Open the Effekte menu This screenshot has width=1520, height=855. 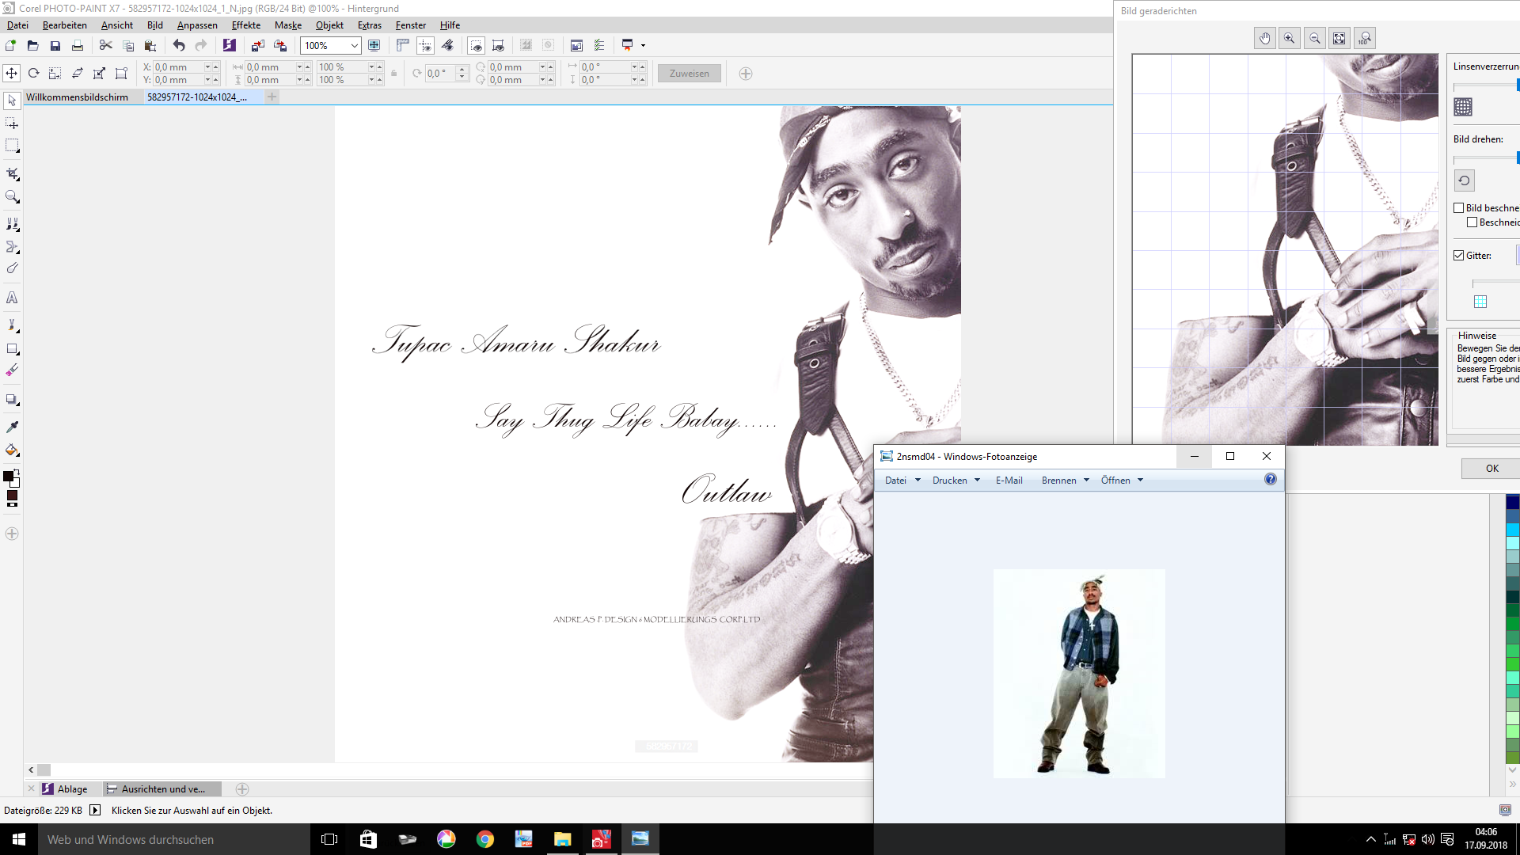click(x=245, y=25)
